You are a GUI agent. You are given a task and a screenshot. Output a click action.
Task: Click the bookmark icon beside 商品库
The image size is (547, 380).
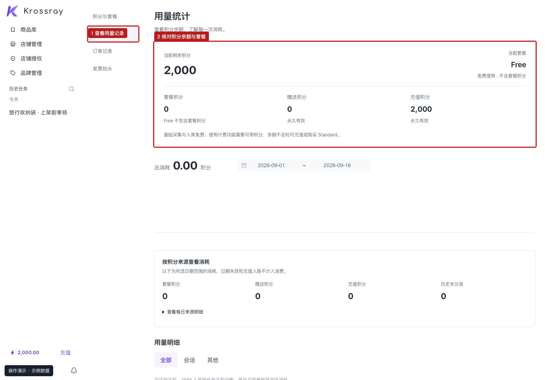click(13, 30)
